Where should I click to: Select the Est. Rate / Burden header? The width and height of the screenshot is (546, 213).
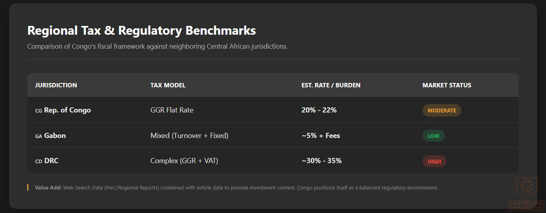point(331,85)
